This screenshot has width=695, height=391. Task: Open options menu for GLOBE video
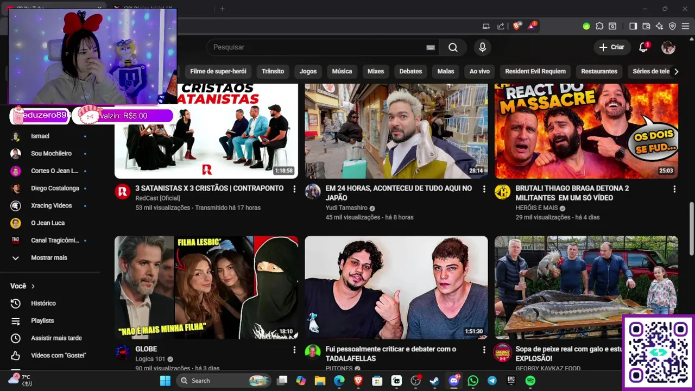coord(294,350)
